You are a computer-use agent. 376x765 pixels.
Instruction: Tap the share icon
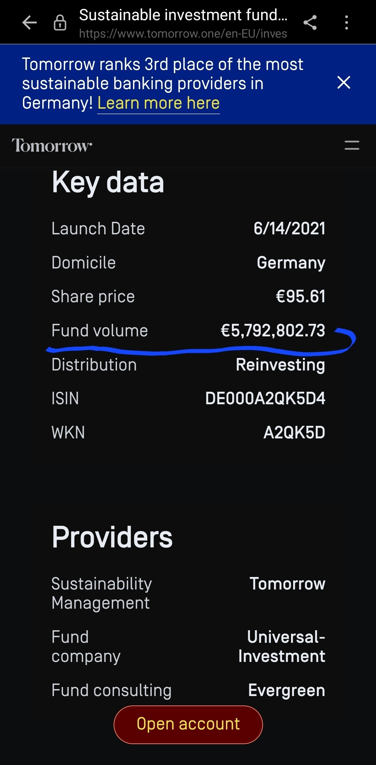[x=310, y=23]
